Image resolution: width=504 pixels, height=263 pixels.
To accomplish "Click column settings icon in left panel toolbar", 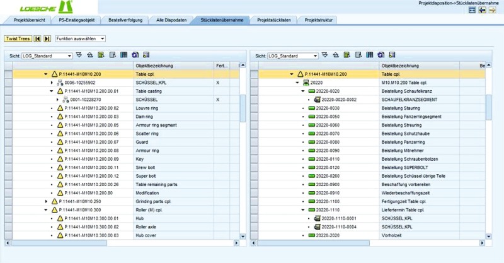I will click(x=123, y=56).
